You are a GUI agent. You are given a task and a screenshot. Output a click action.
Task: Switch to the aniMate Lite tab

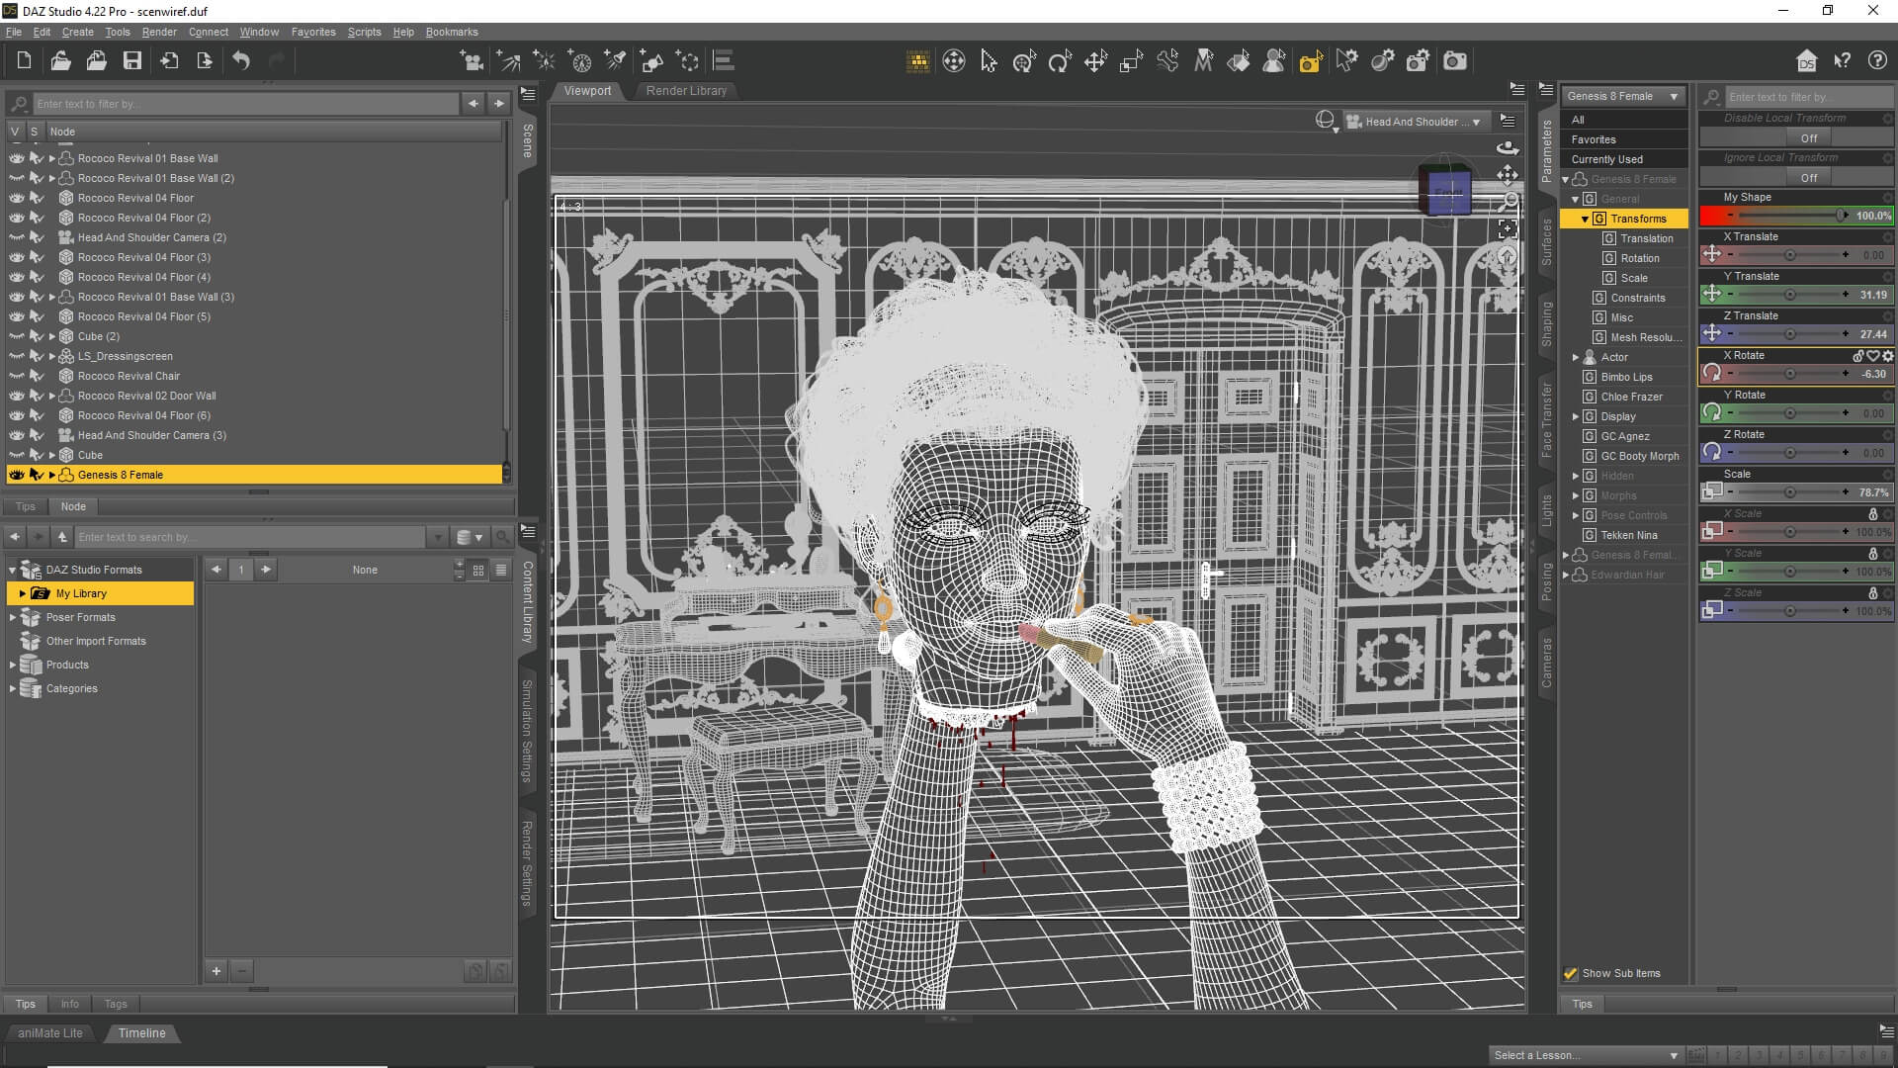click(x=50, y=1033)
